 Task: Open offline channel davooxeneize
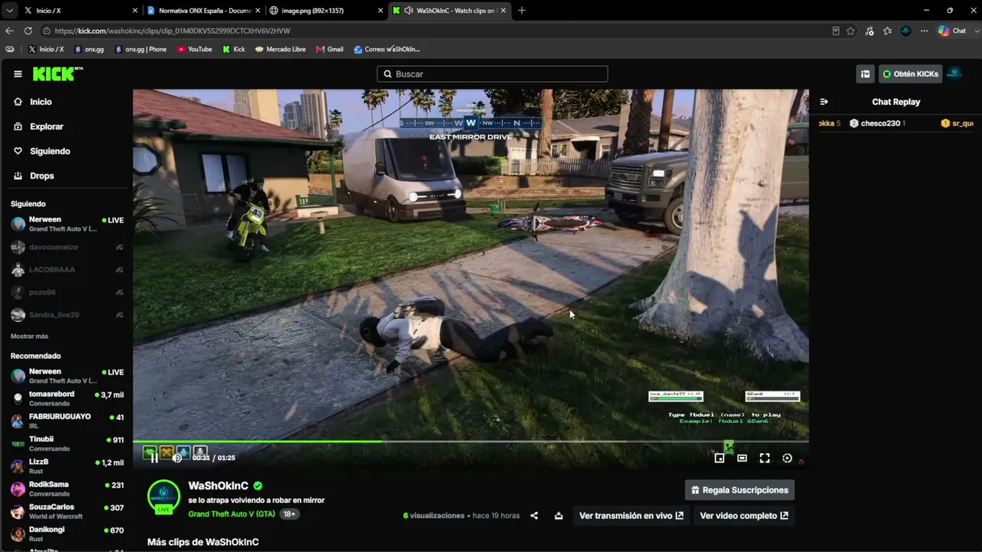68,247
